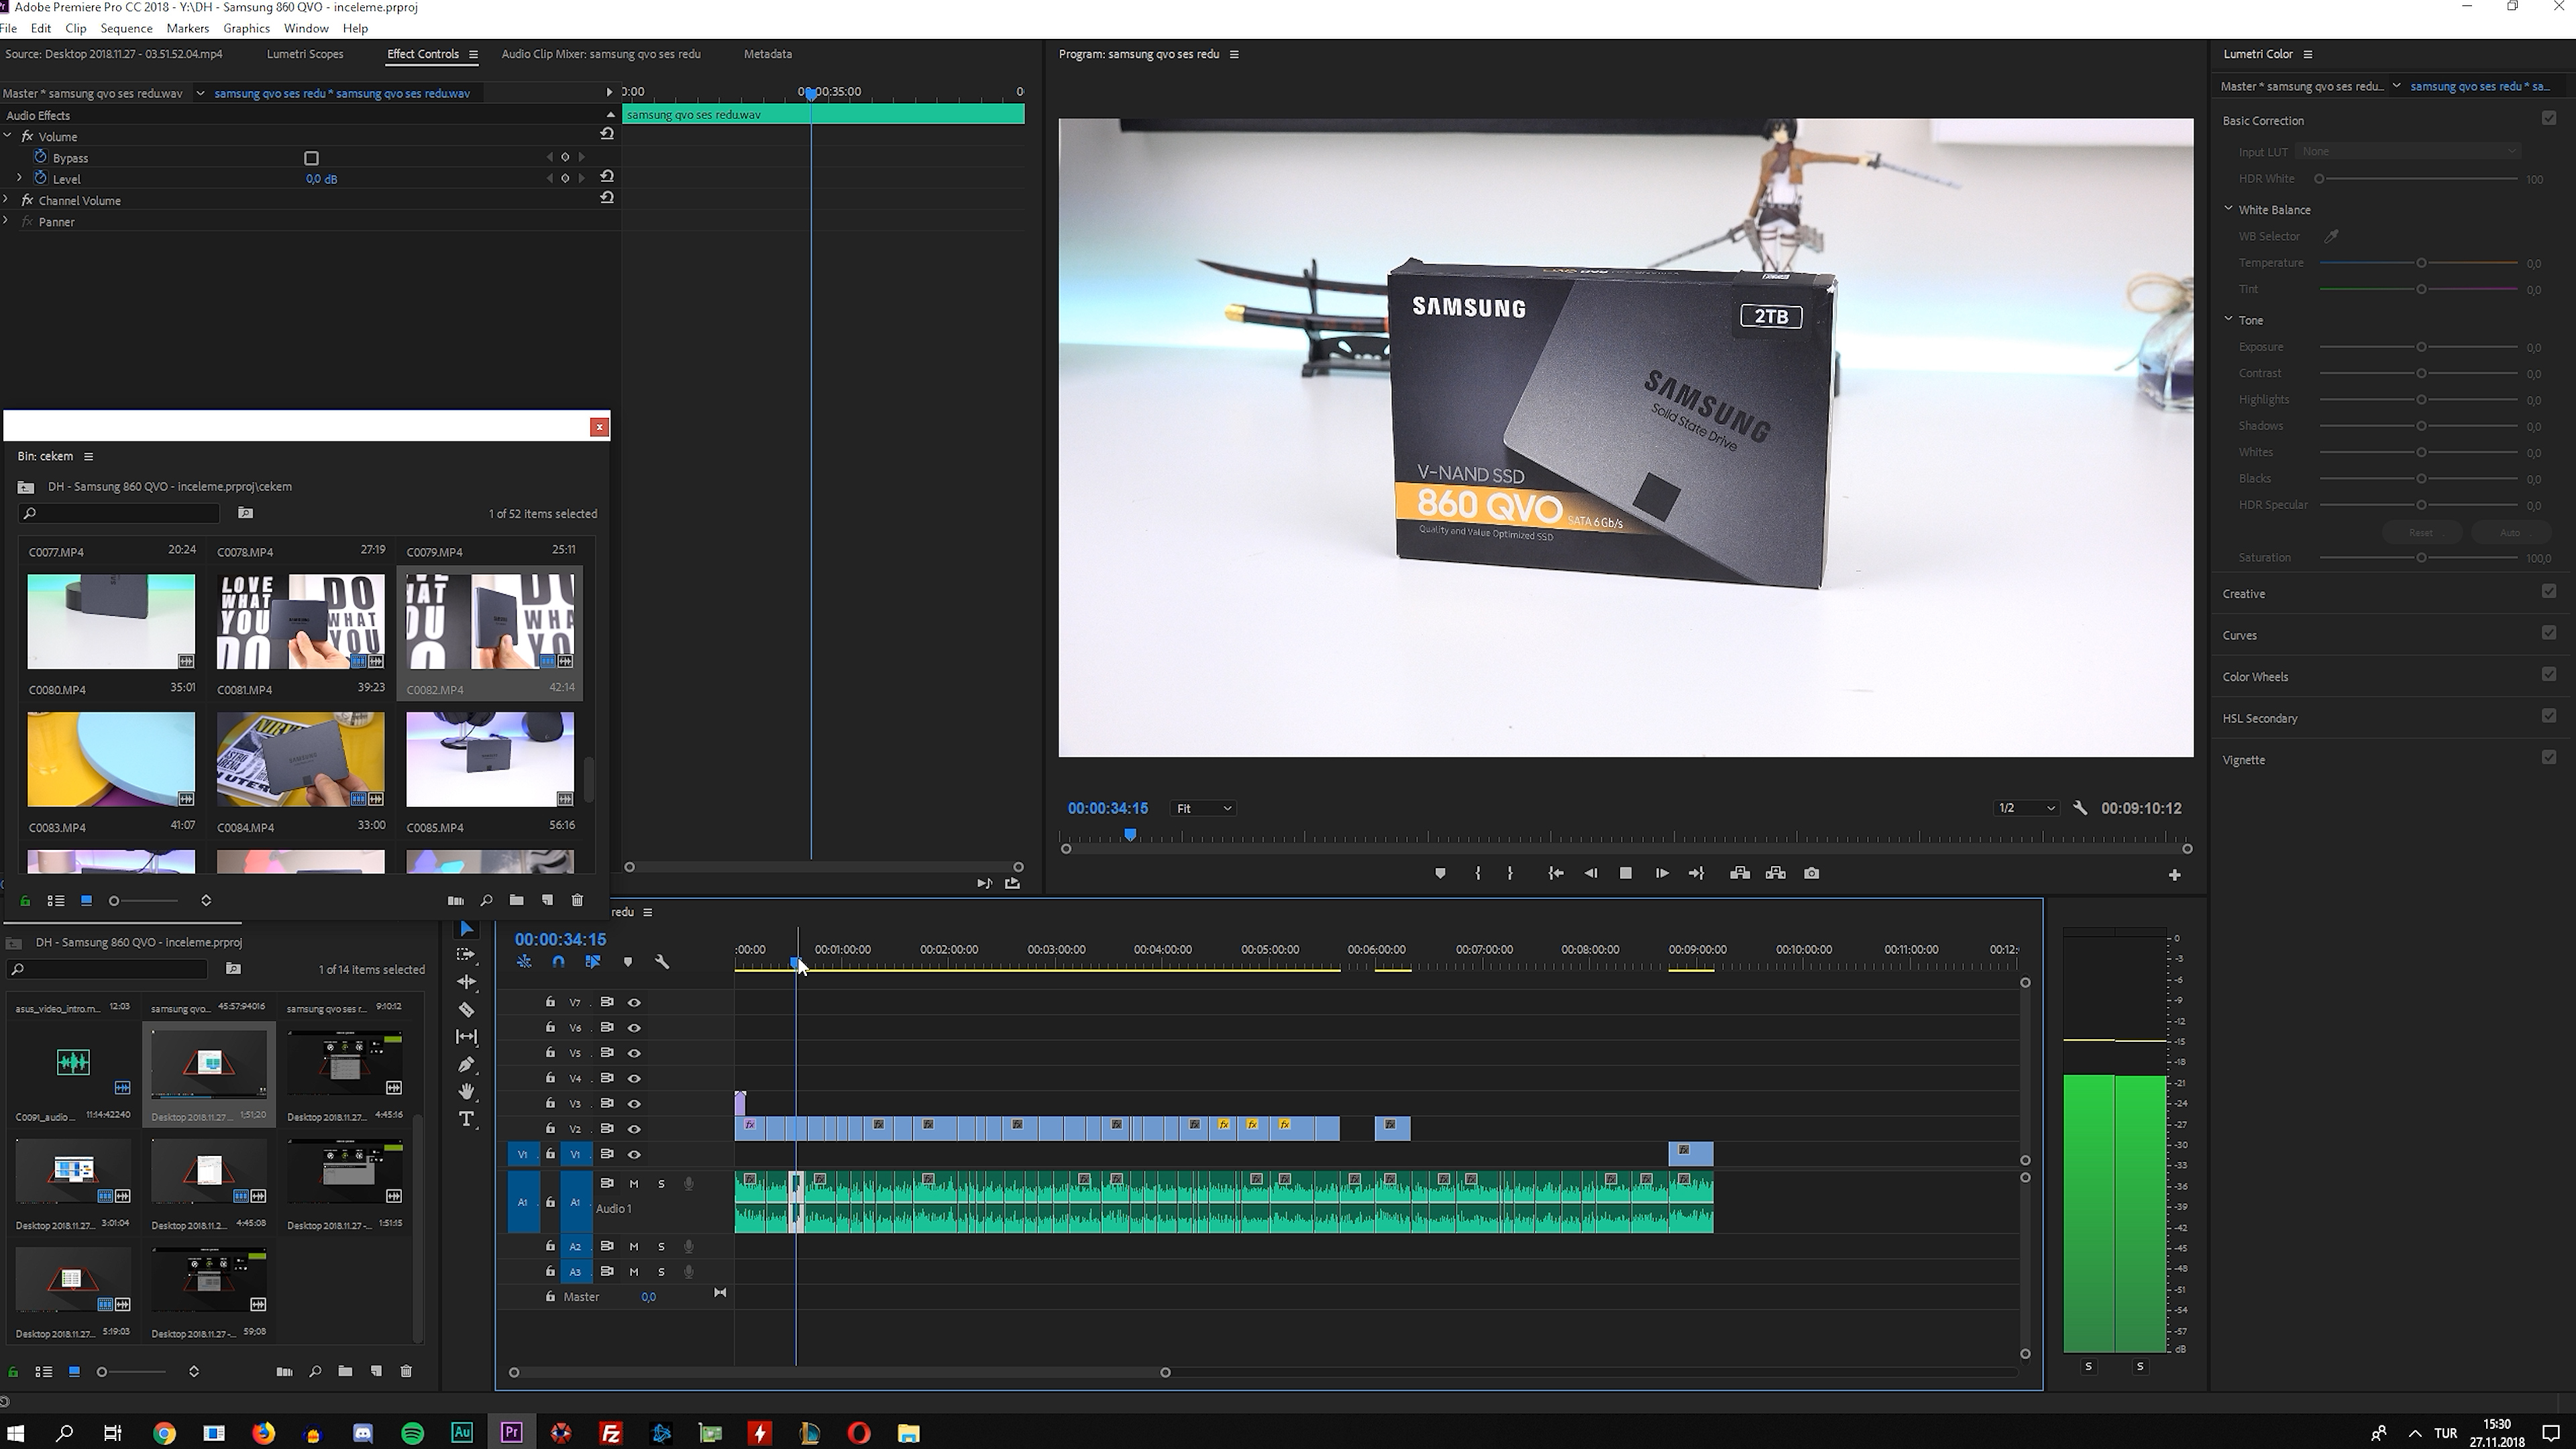Viewport: 2576px width, 1449px height.
Task: Select the Track Select Forward tool
Action: [466, 955]
